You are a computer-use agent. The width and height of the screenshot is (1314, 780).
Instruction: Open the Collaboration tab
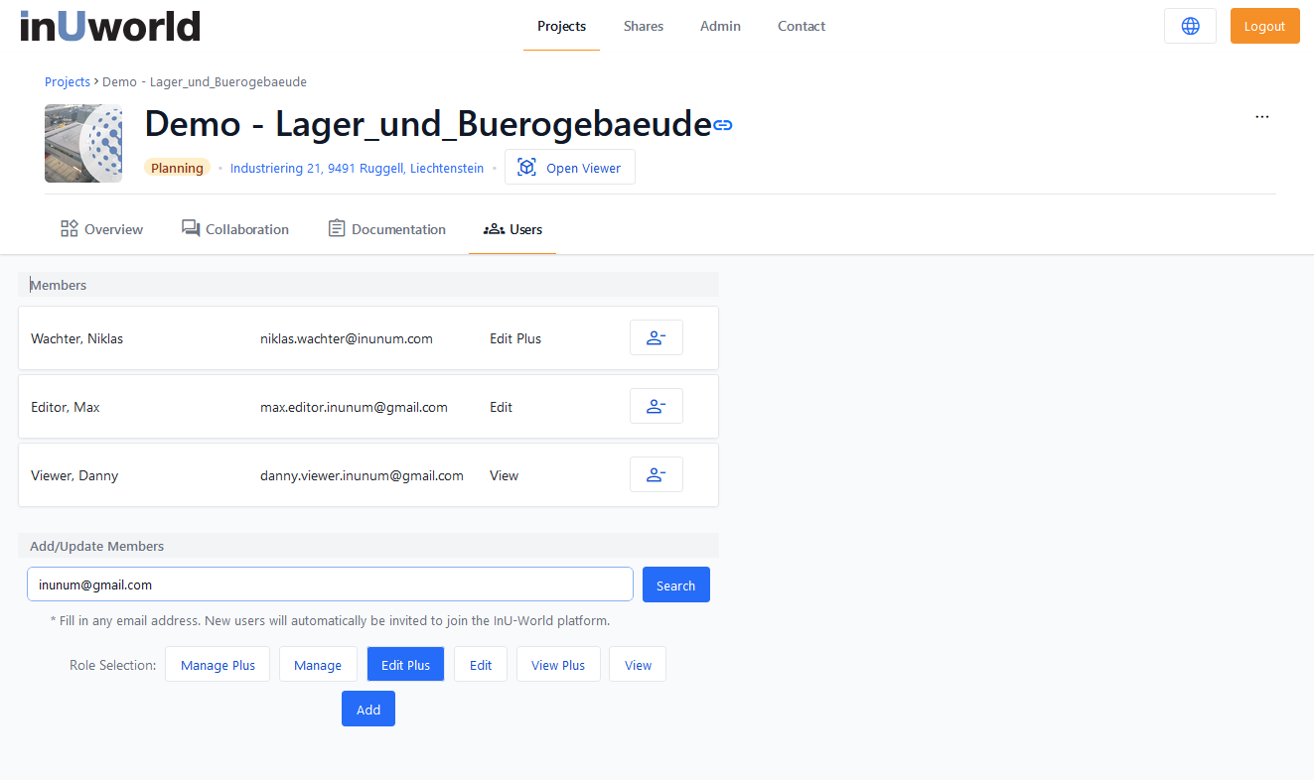(235, 229)
